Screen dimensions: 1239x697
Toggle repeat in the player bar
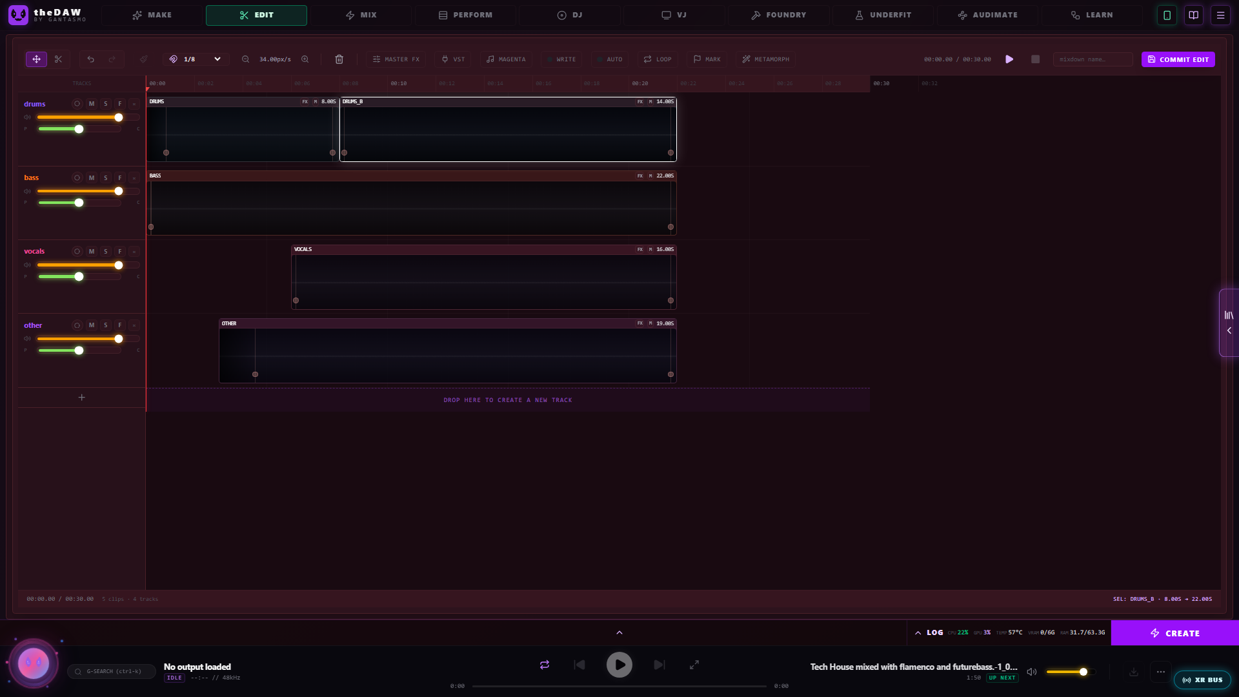click(x=545, y=665)
